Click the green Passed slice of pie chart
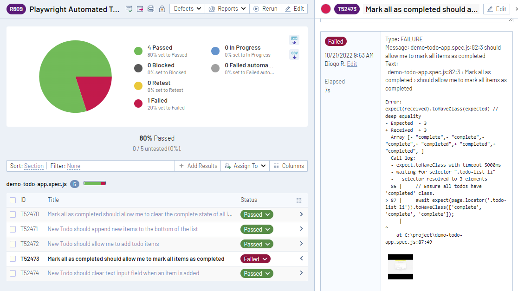 [65, 65]
